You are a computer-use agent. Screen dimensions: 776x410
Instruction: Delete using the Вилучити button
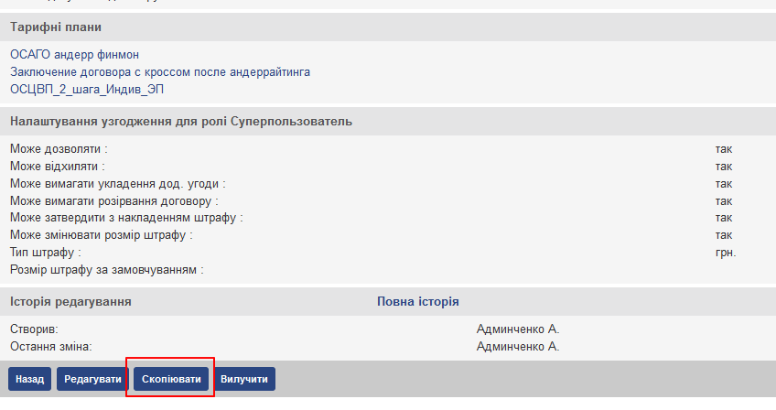245,379
